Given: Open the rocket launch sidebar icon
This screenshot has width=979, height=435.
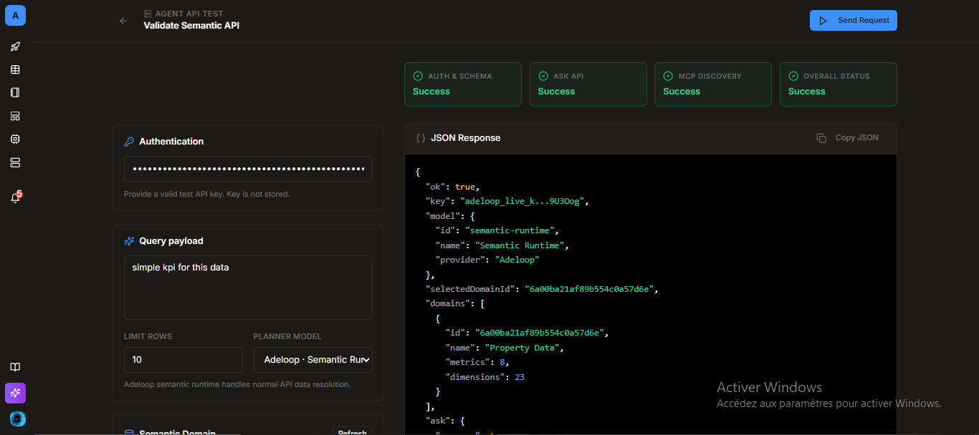Looking at the screenshot, I should [15, 47].
